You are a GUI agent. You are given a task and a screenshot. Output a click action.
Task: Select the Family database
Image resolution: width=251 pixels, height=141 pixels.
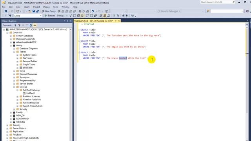(19, 112)
